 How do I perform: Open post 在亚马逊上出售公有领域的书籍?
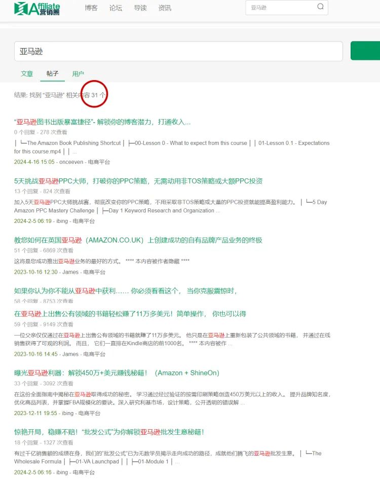pyautogui.click(x=130, y=314)
